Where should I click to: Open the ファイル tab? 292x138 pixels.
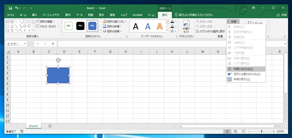[11, 15]
